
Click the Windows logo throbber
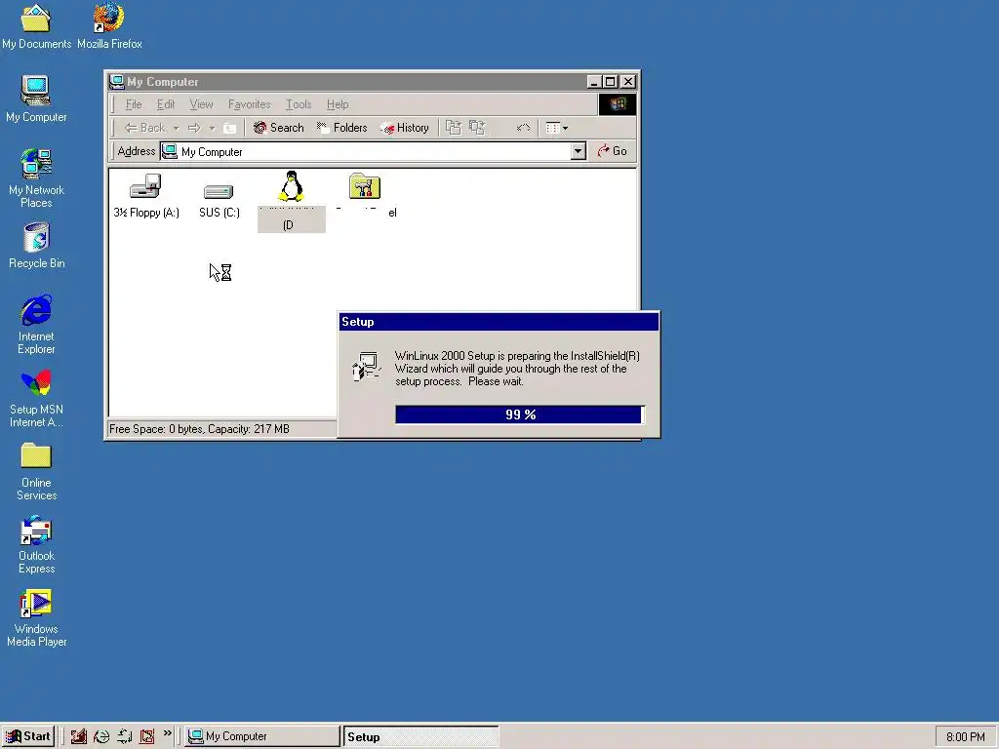(x=617, y=104)
